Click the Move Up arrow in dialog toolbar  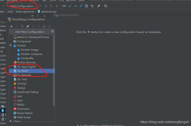[33, 27]
